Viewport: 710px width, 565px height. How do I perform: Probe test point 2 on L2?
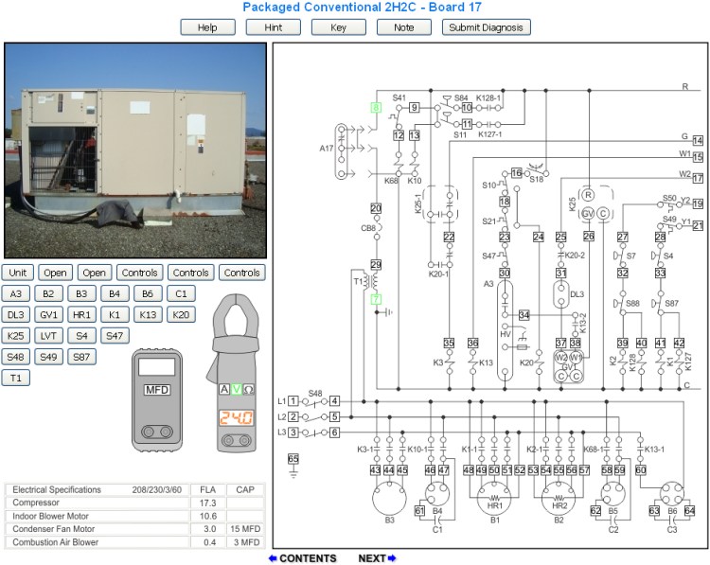[x=293, y=417]
